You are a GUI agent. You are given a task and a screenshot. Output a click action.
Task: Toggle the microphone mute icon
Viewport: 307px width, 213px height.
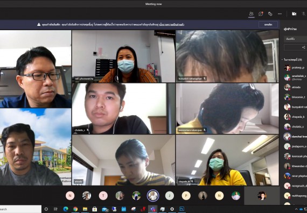tap(303, 14)
